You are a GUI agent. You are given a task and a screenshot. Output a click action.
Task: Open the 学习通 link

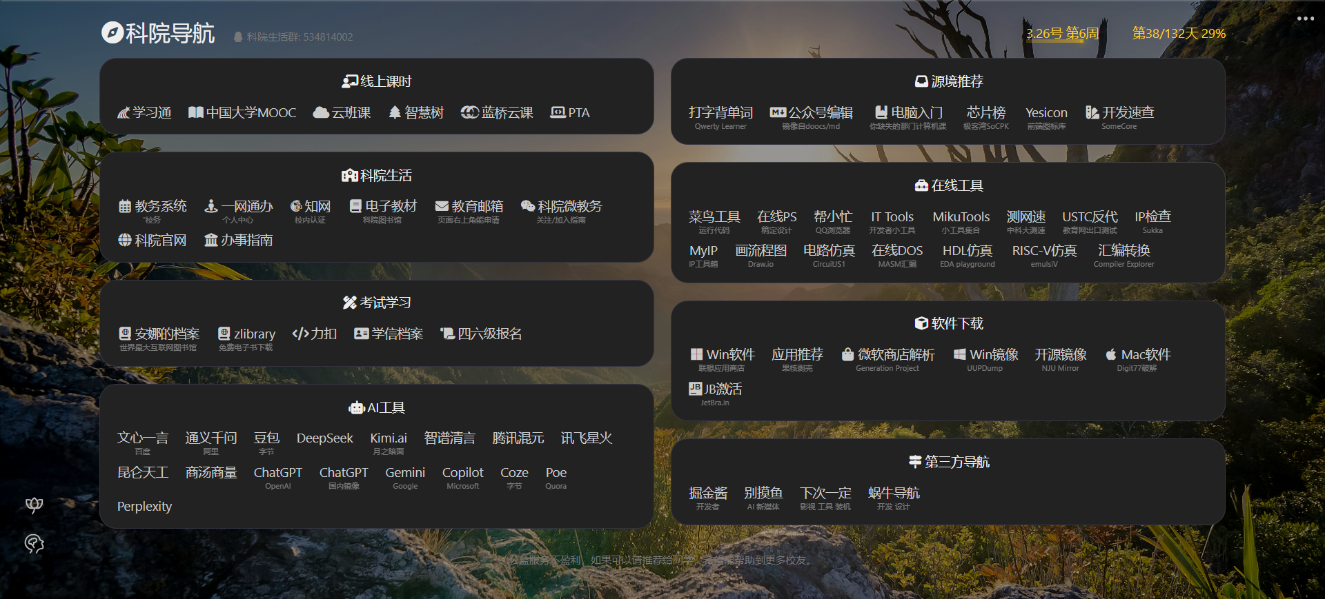pos(144,112)
